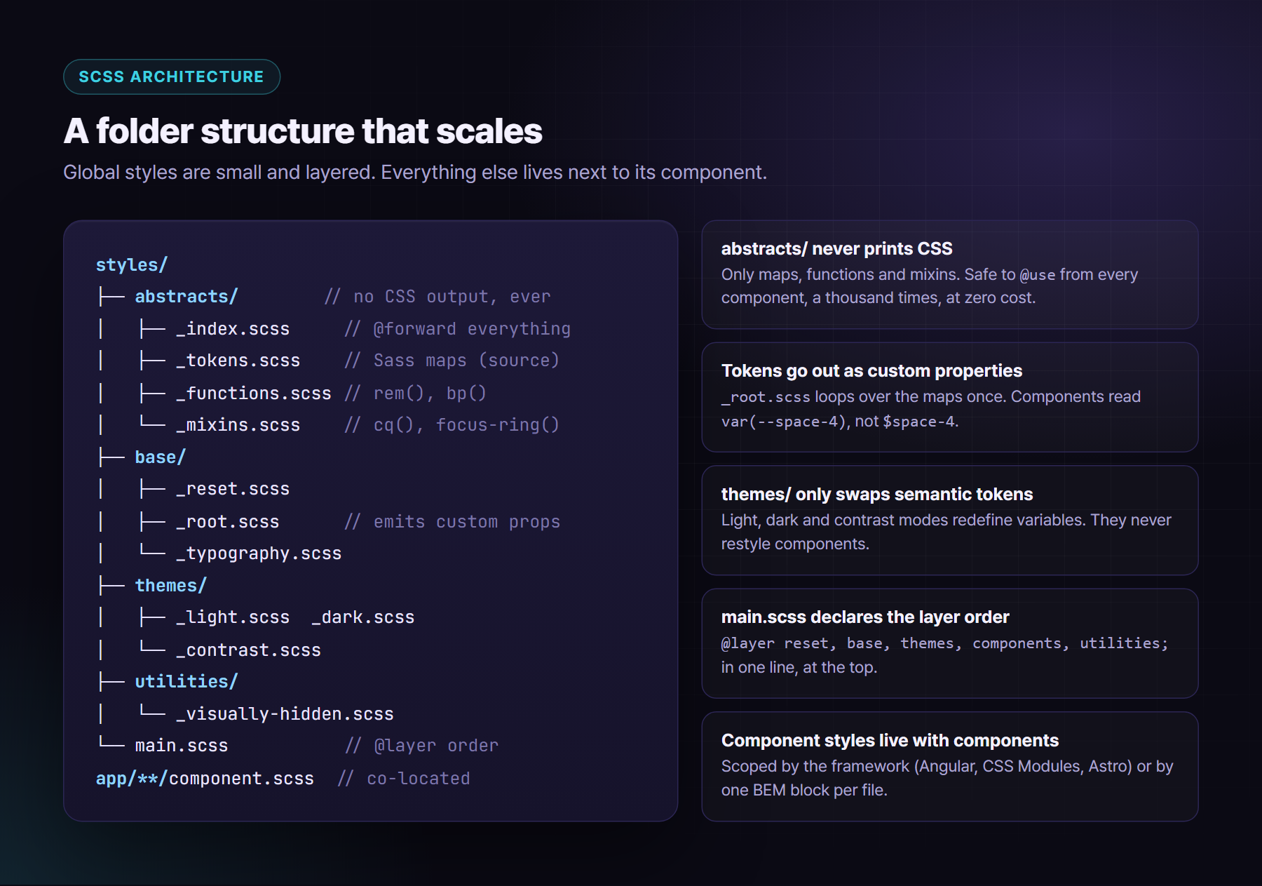
Task: Click the '$space-4' code snippet
Action: (x=918, y=422)
